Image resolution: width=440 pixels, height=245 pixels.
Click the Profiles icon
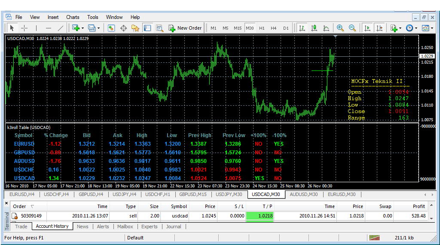pyautogui.click(x=92, y=28)
